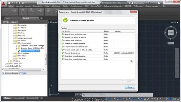Add new drawing tab with plus button
This screenshot has height=102, width=181.
coord(42,18)
